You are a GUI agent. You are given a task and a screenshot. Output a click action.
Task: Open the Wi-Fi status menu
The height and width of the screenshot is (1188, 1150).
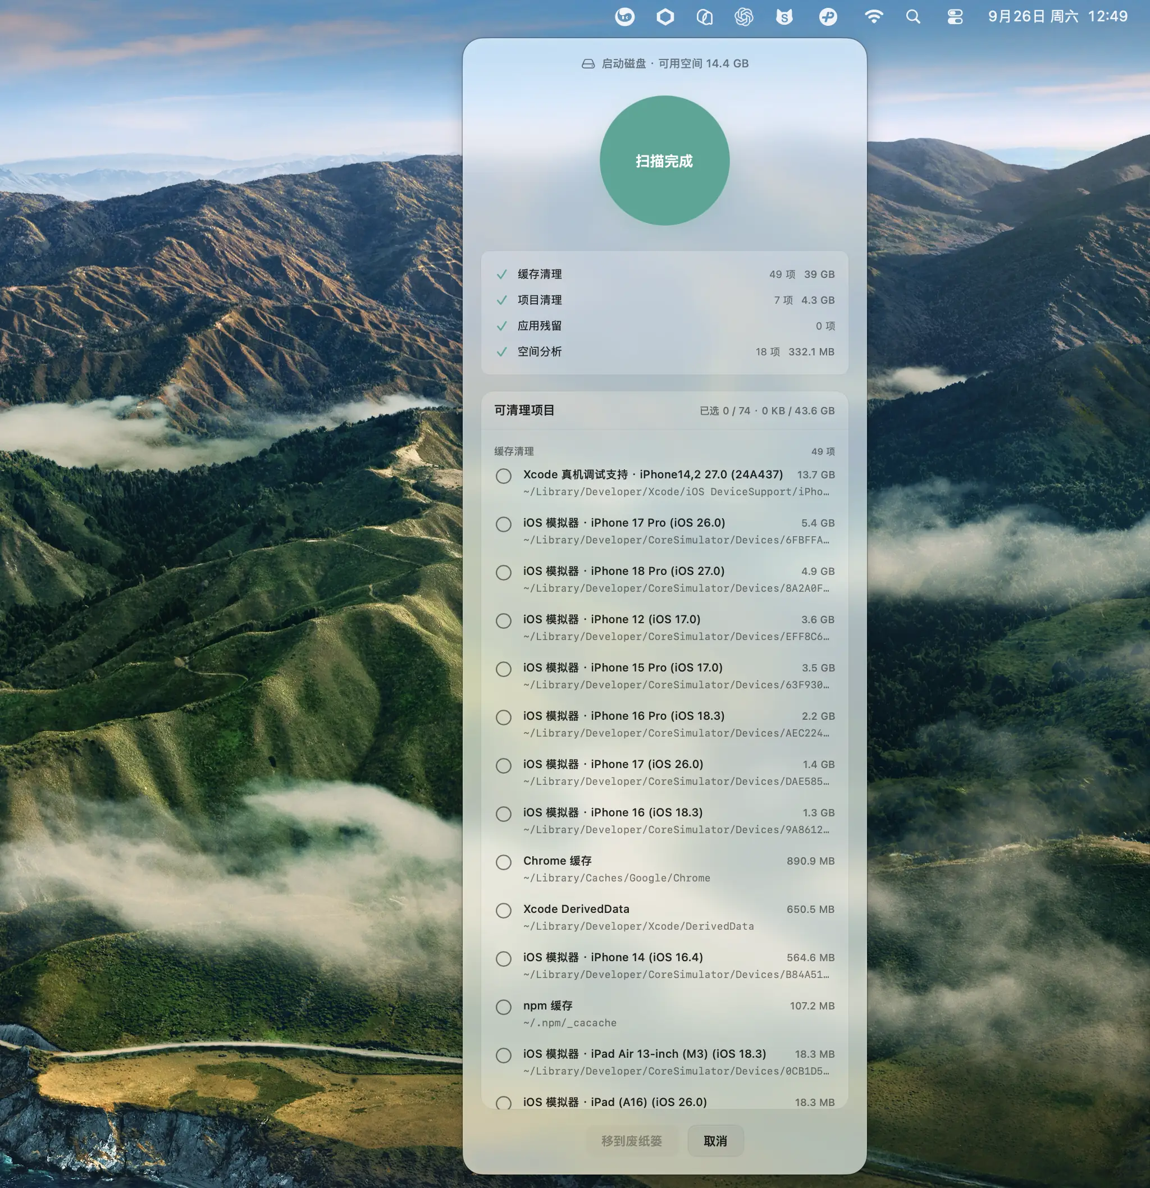pyautogui.click(x=873, y=16)
